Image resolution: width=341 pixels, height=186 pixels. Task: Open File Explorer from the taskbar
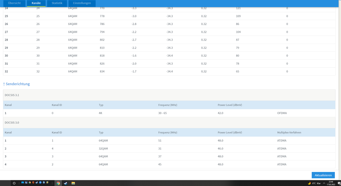point(73,183)
